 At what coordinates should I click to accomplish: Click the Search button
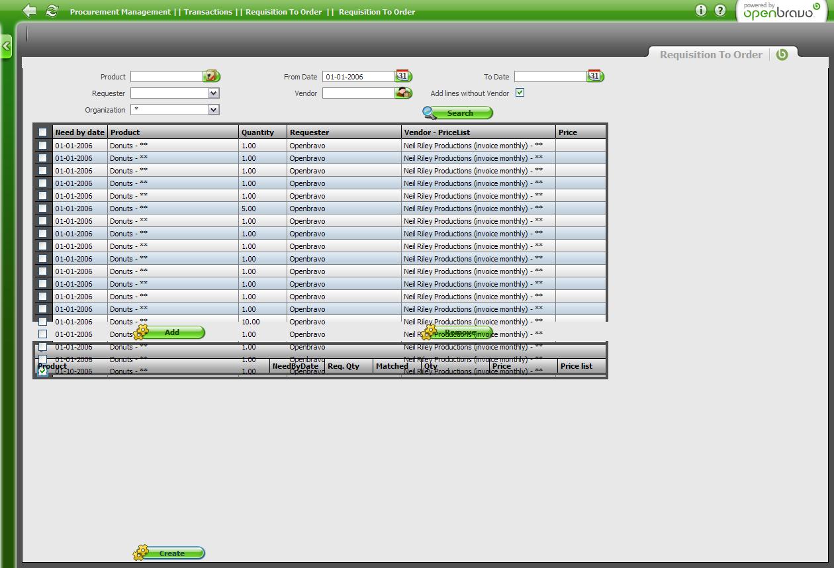(x=458, y=113)
